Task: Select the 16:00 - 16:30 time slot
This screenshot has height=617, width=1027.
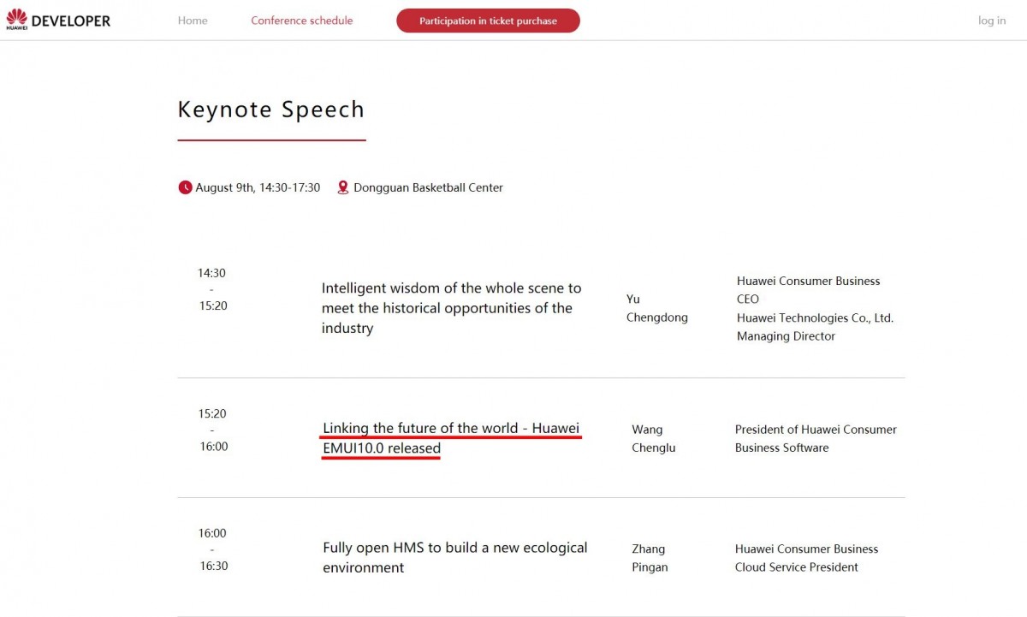Action: click(213, 549)
